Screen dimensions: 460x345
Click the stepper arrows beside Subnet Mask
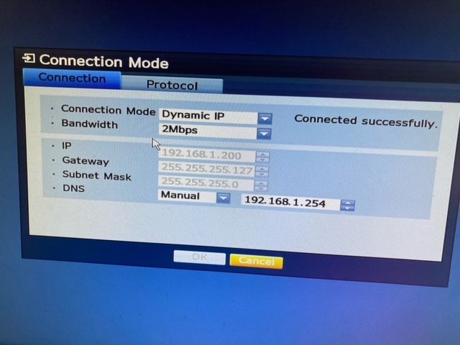(260, 186)
